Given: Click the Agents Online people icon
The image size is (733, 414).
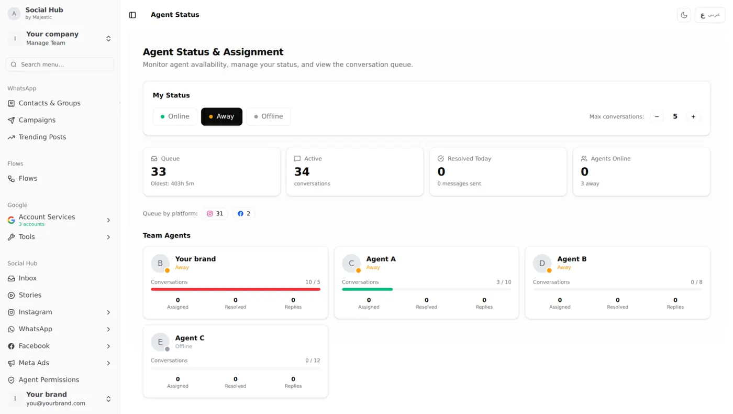Looking at the screenshot, I should click(584, 159).
